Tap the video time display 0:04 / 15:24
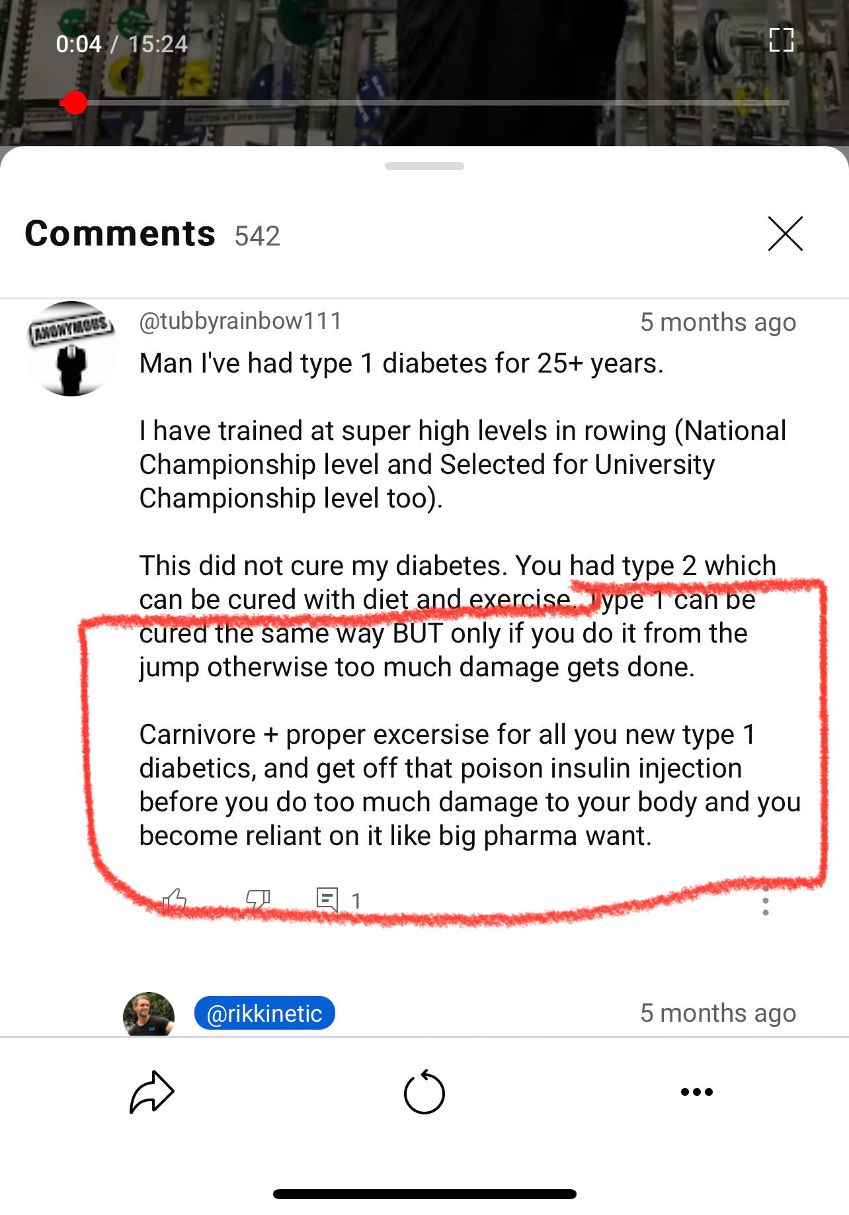849x1215 pixels. [x=122, y=44]
